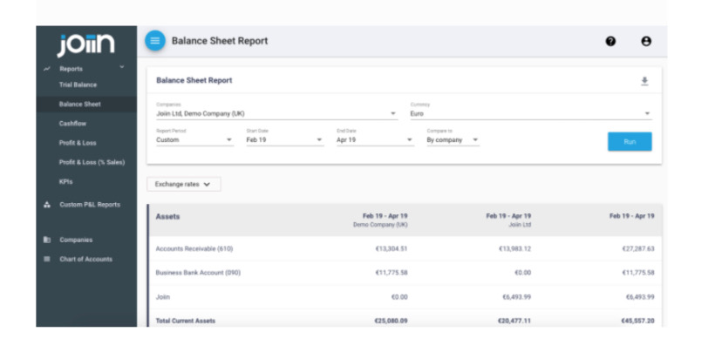Click Business Bank Account (090) row label
Screen dimensions: 722x359
pyautogui.click(x=198, y=273)
